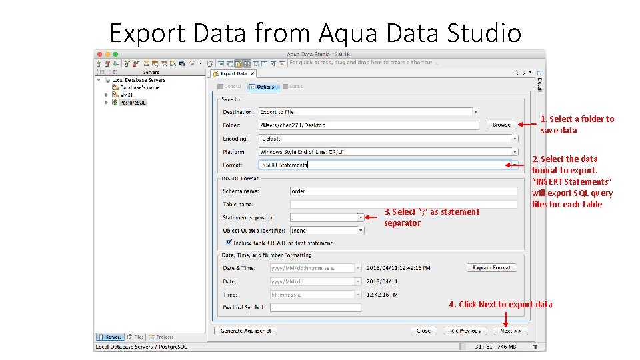This screenshot has height=360, width=640.
Task: Click Next >> to export data
Action: 510,331
